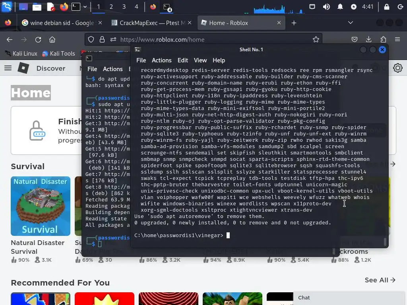Open the volume control tray icon
Screen dimensions: 407x305
(326, 7)
